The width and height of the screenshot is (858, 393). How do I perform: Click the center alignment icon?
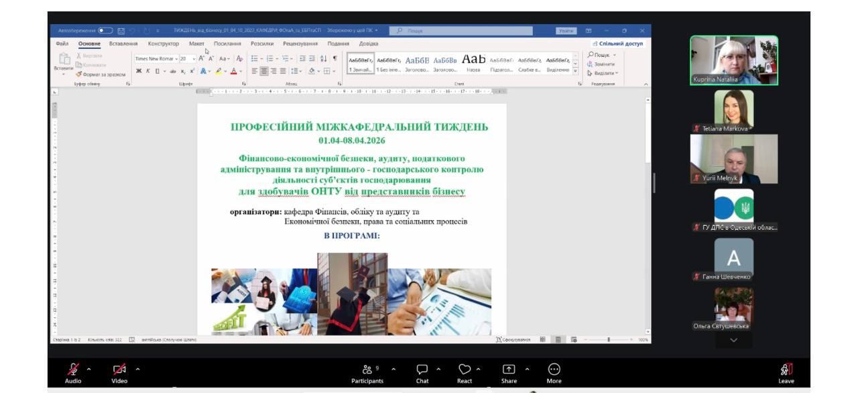coord(264,71)
